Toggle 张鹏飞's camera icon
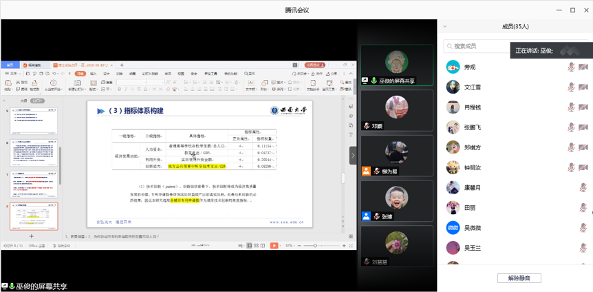This screenshot has height=292, width=593. [x=583, y=127]
